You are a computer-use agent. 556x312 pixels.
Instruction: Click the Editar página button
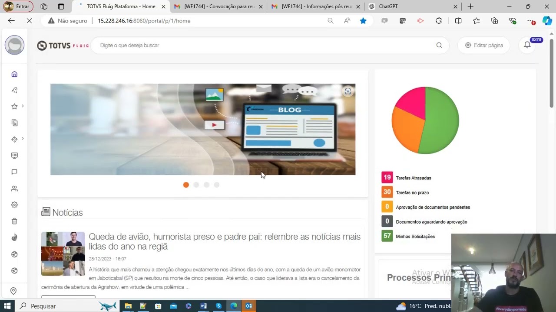point(484,45)
